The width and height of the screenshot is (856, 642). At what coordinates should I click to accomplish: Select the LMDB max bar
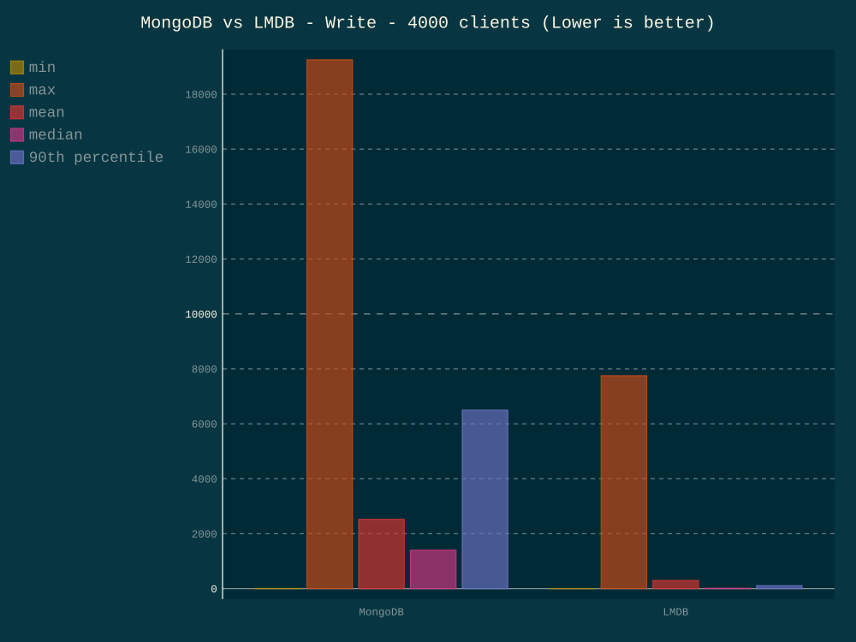tap(624, 482)
